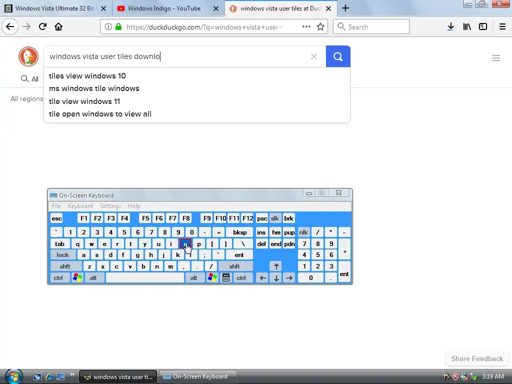The image size is (512, 384).
Task: Reload the page with the refresh icon
Action: tap(43, 27)
